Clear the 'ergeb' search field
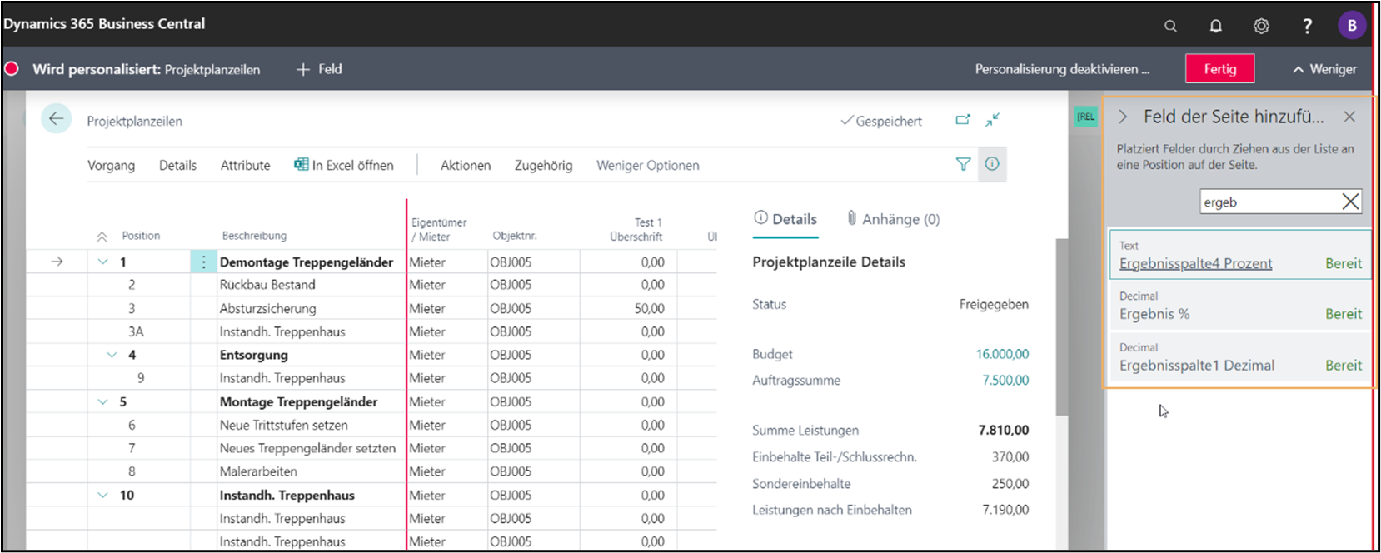The height and width of the screenshot is (553, 1381). click(1350, 202)
